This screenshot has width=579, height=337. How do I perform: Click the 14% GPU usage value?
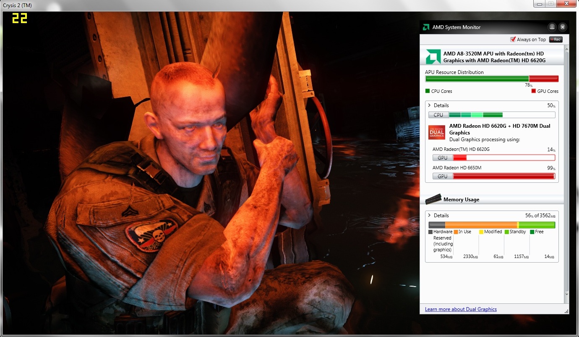[551, 149]
